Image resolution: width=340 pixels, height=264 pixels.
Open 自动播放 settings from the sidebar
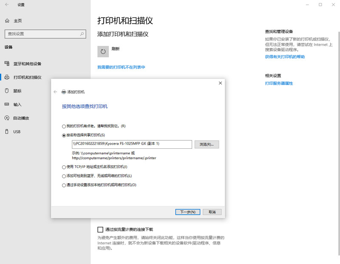click(7, 118)
